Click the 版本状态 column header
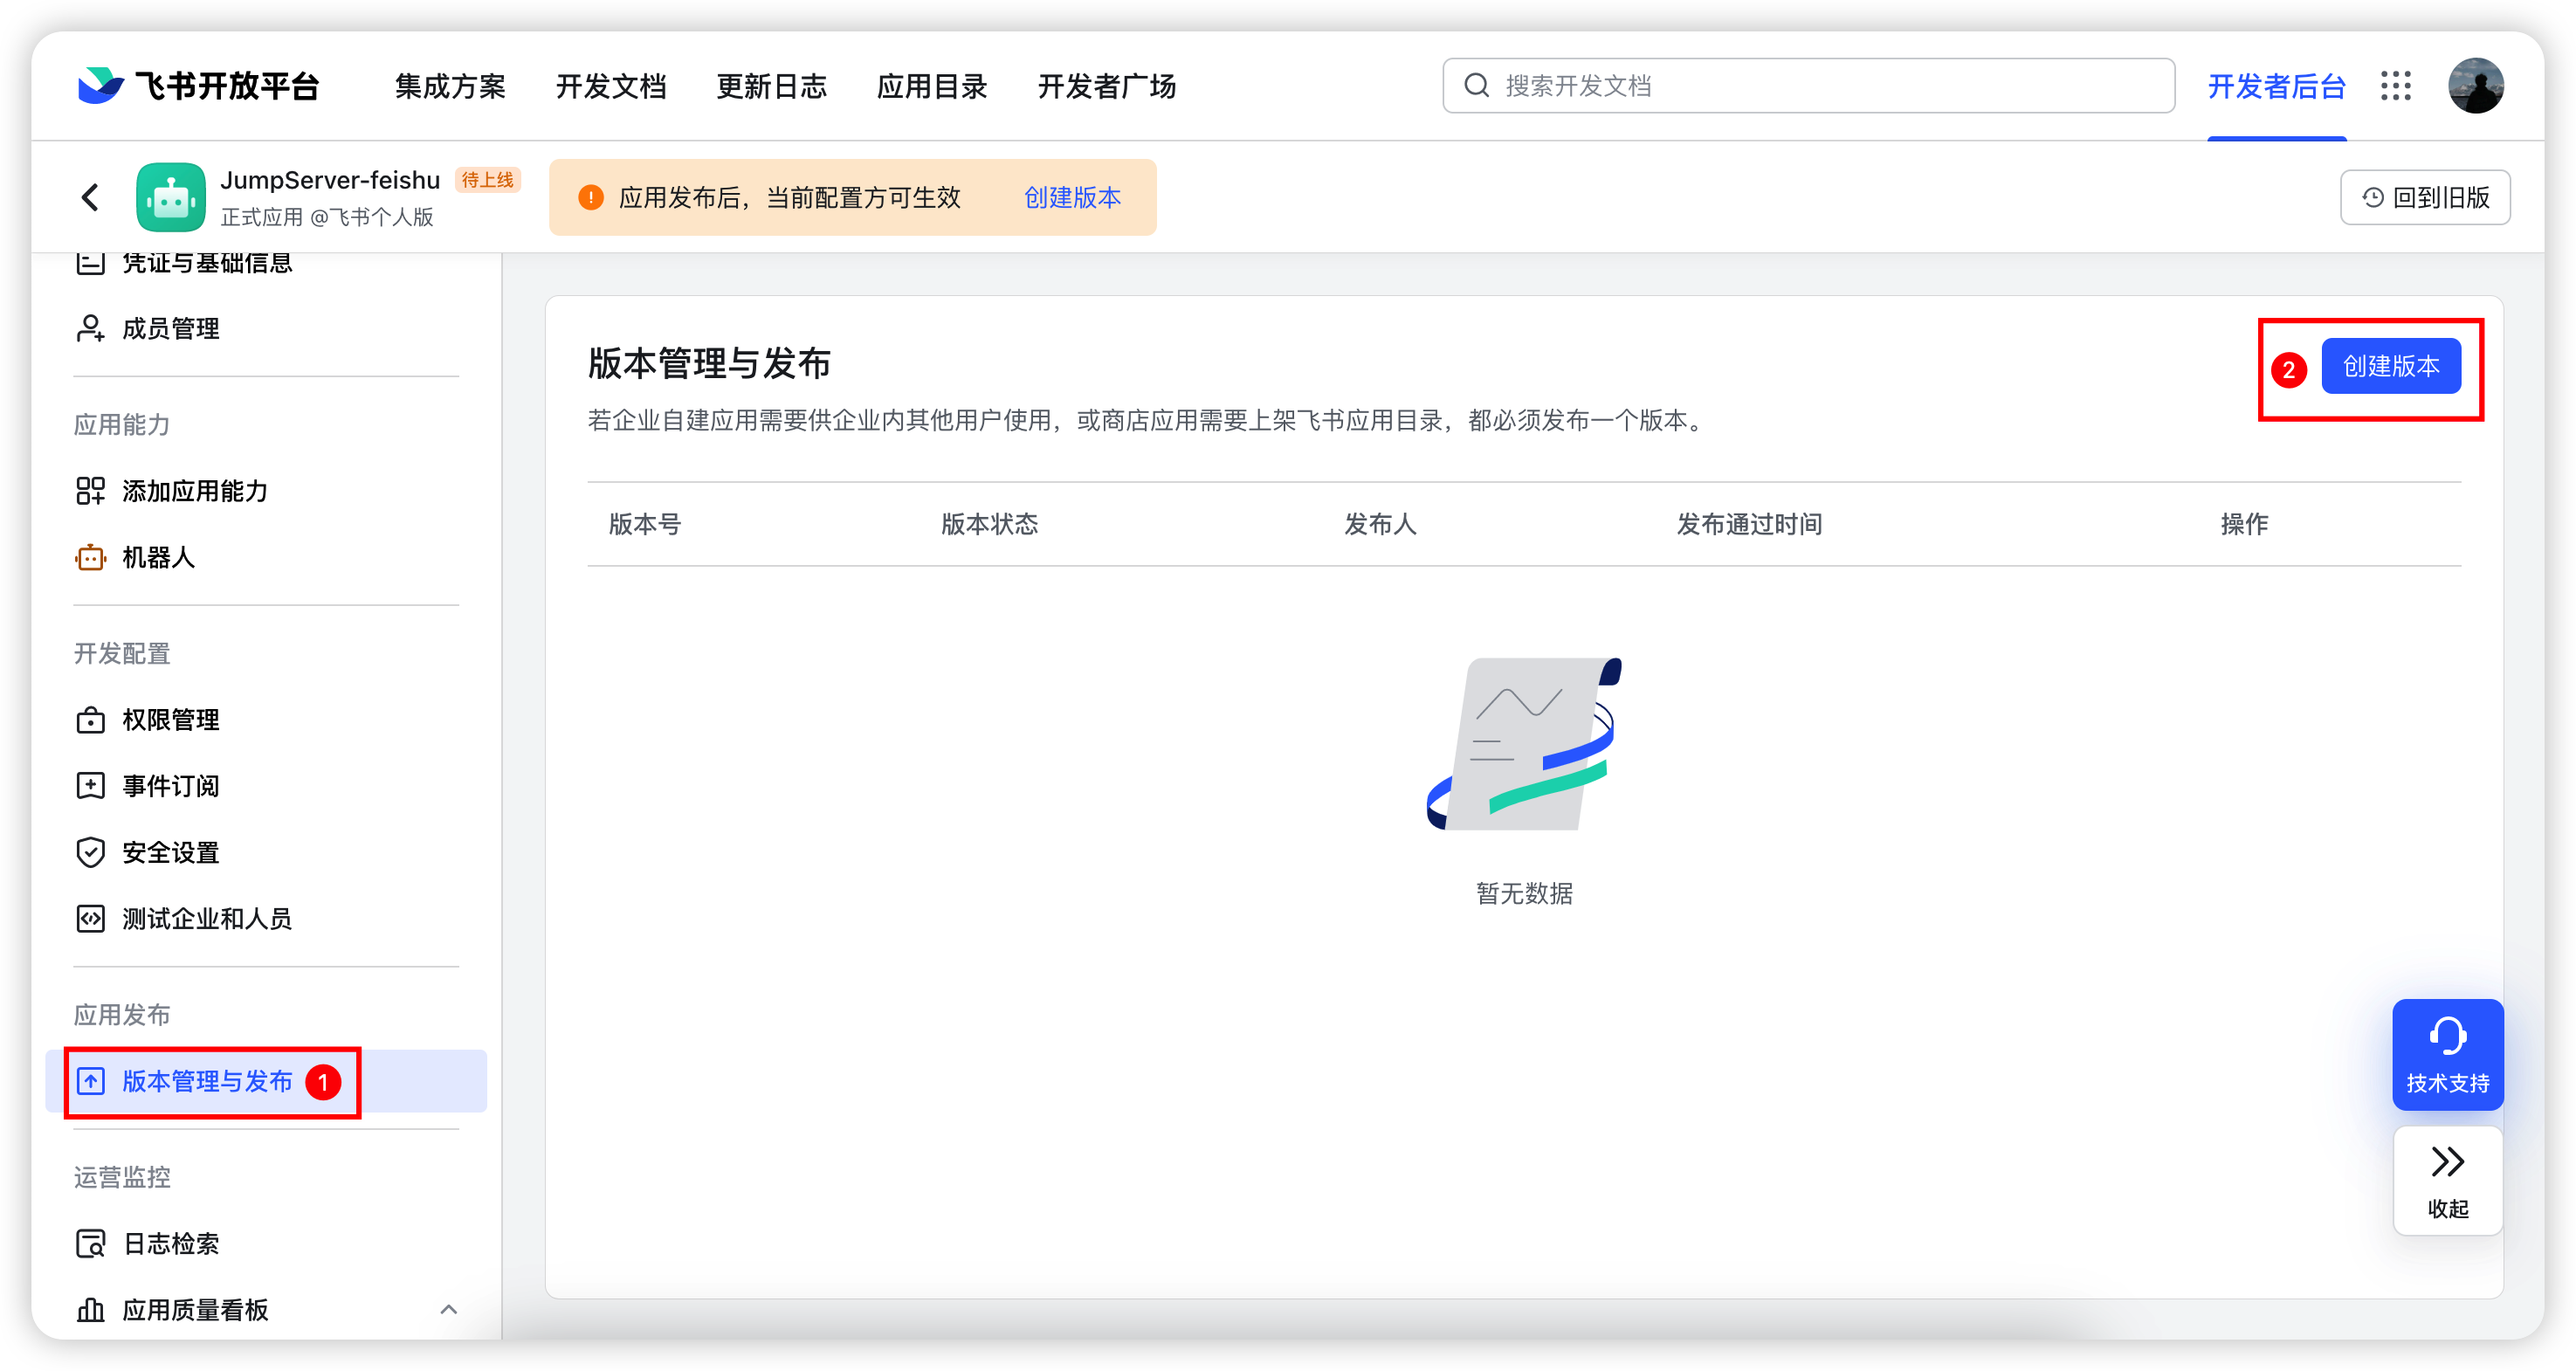2576x1371 pixels. [x=990, y=524]
